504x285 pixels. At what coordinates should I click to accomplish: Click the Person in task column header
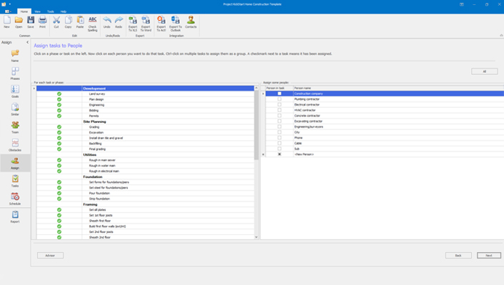pyautogui.click(x=280, y=88)
